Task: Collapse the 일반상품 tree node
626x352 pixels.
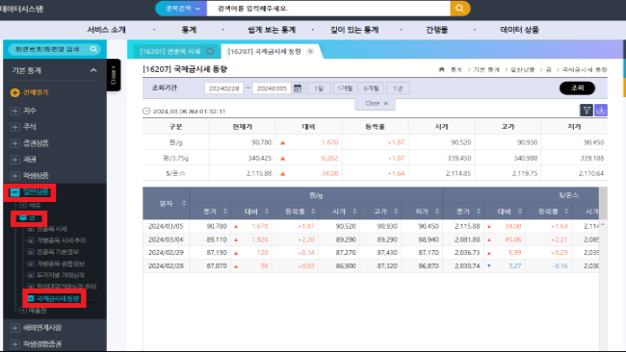Action: tap(14, 192)
